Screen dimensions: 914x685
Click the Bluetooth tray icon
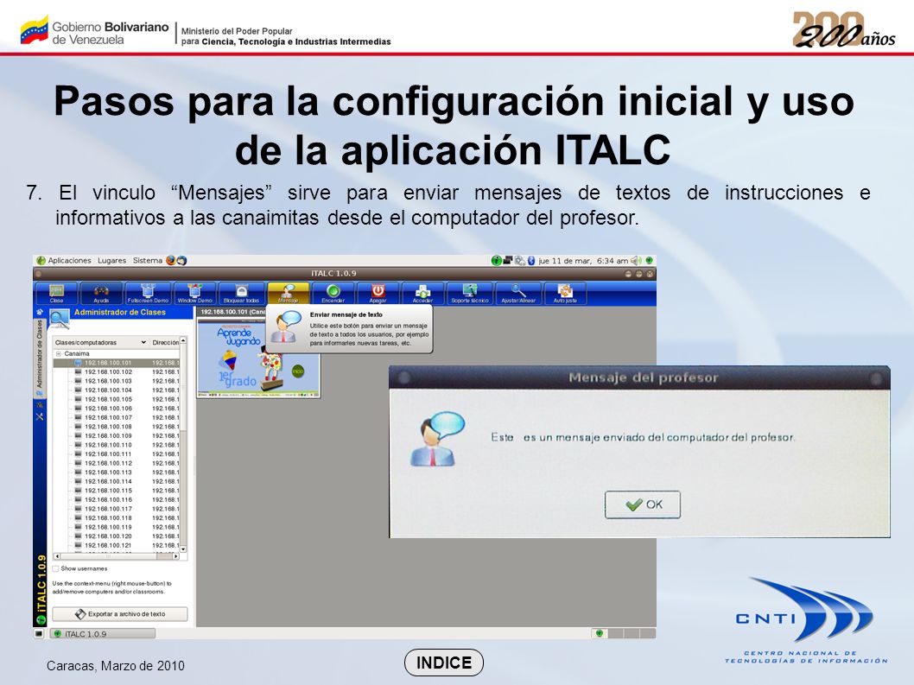pyautogui.click(x=531, y=261)
